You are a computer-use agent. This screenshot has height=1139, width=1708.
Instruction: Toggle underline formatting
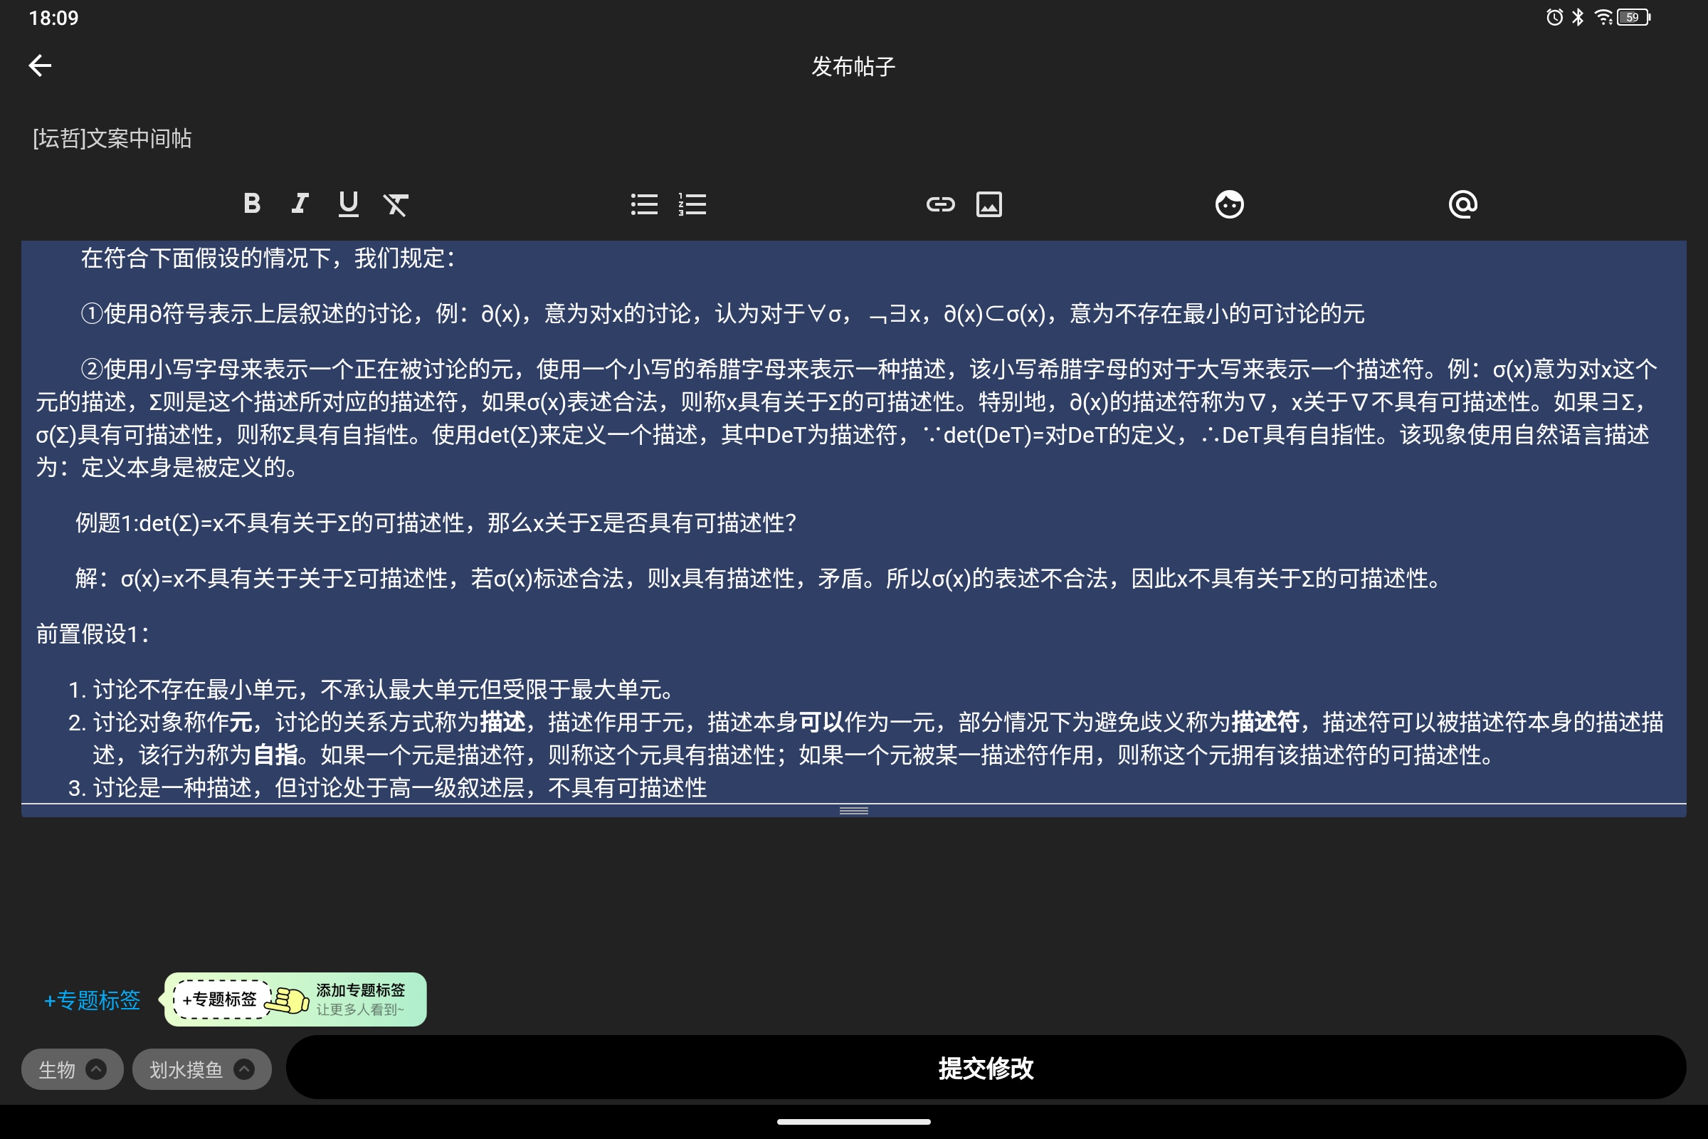coord(349,204)
